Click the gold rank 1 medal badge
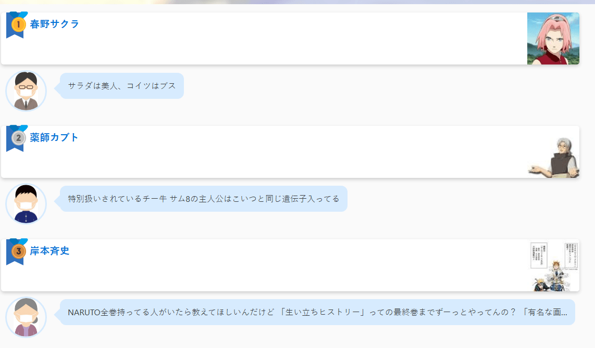This screenshot has width=595, height=348. [18, 24]
